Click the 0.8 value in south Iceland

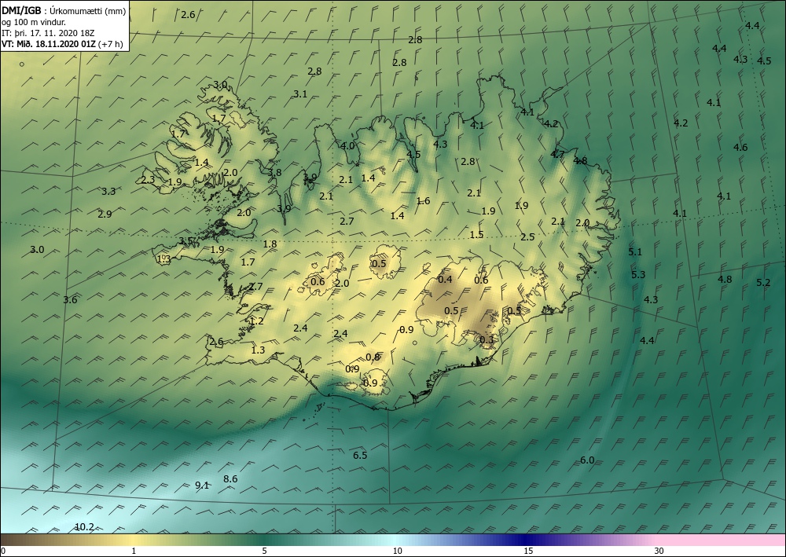coord(373,357)
